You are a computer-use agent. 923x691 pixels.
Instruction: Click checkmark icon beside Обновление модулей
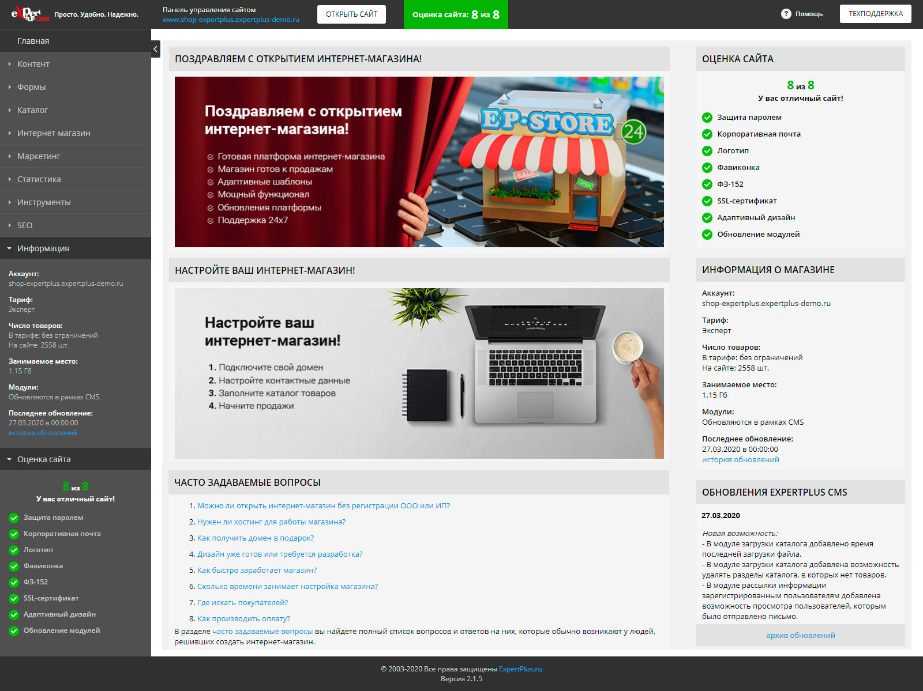(x=707, y=234)
